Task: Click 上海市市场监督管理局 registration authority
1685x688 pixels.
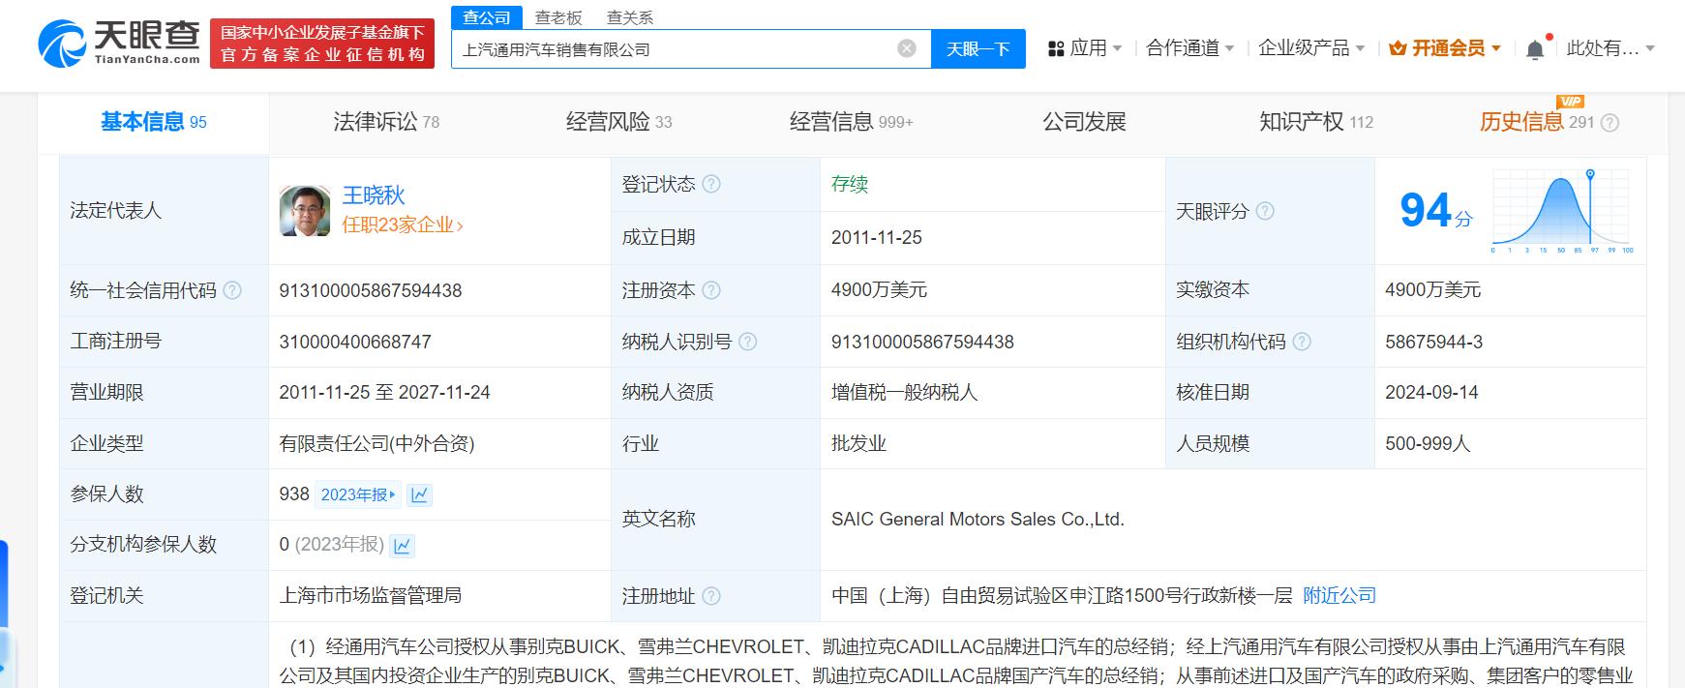Action: (371, 595)
